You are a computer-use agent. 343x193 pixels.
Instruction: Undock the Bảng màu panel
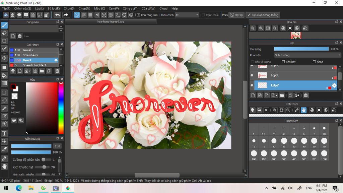58,22
